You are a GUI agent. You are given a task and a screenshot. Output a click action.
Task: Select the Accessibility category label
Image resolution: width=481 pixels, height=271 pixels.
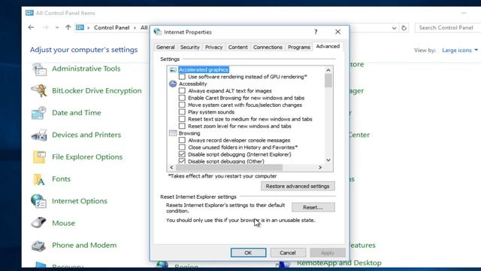click(193, 84)
